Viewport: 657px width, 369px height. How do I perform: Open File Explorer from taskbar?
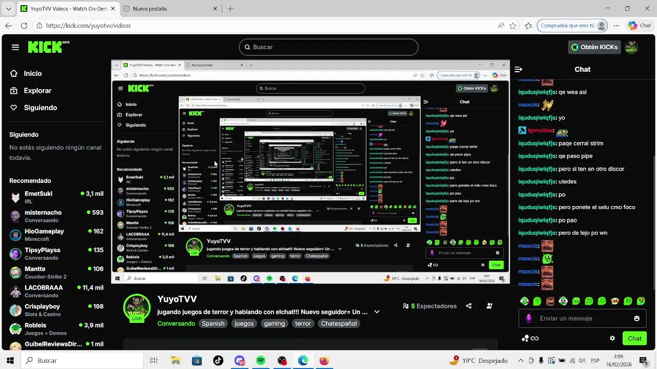[175, 360]
